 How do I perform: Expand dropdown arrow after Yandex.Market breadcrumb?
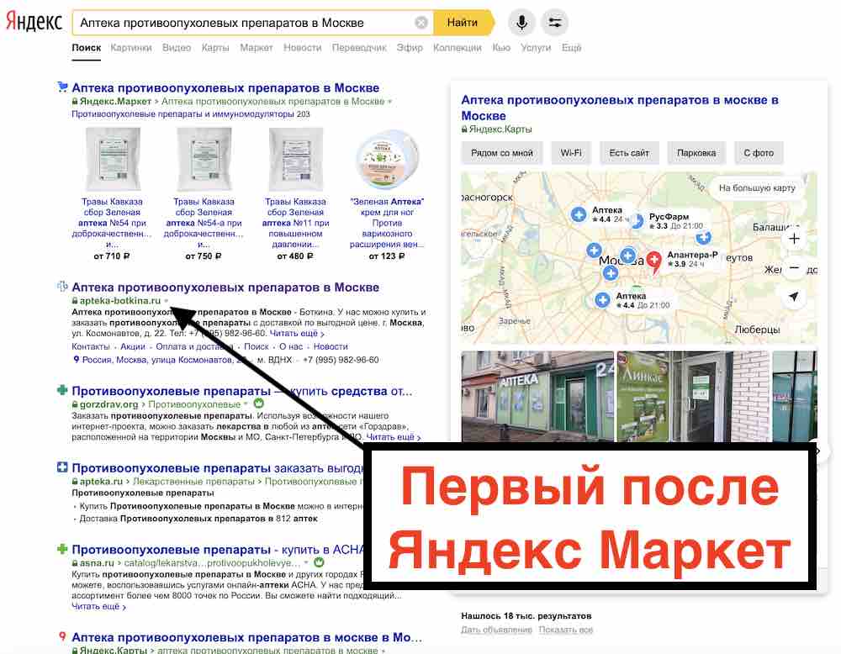coord(390,102)
